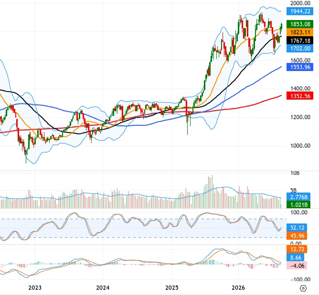Select the 2026 marker on time axis
Screen dimensions: 319x295
click(238, 288)
